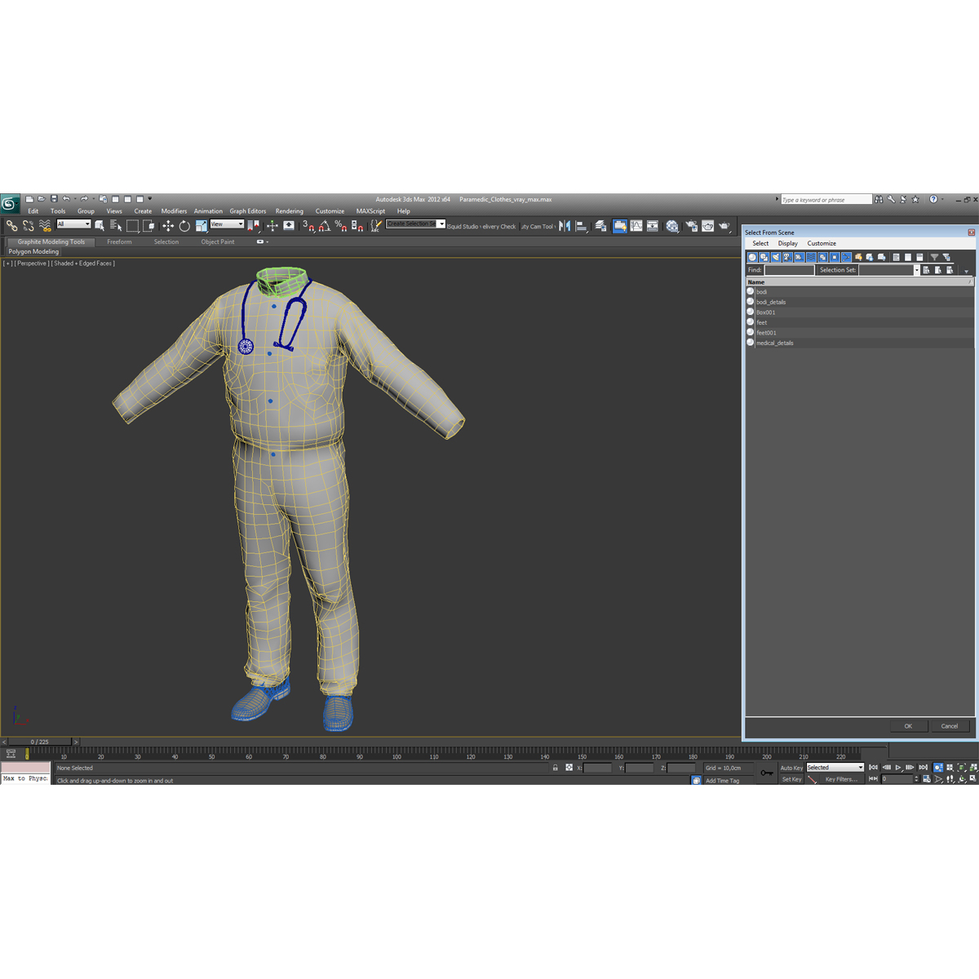Open the Render Setup icon
The width and height of the screenshot is (979, 979).
pyautogui.click(x=691, y=226)
